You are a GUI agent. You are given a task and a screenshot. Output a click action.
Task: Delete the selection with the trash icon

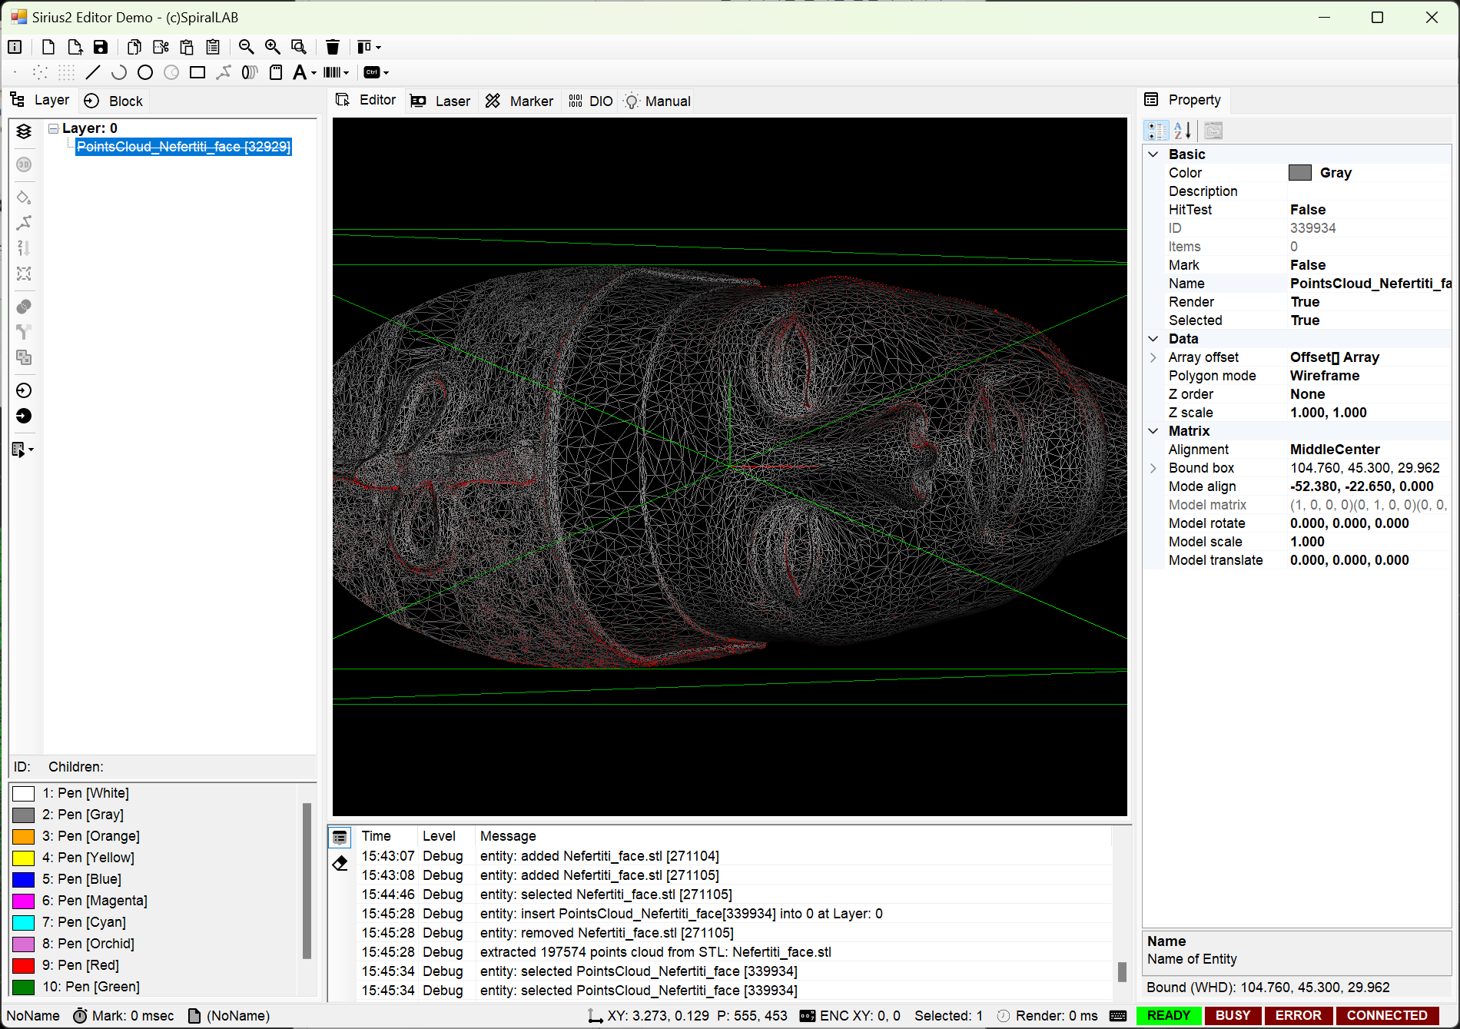pos(333,47)
